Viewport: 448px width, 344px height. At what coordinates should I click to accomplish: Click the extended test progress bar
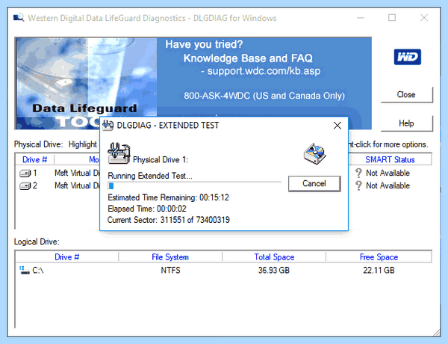click(194, 186)
